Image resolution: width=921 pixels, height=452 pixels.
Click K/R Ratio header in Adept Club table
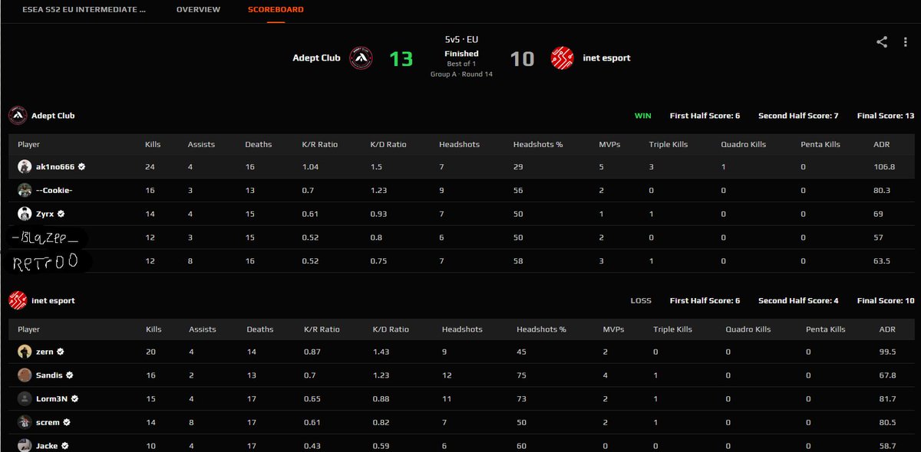click(x=320, y=144)
